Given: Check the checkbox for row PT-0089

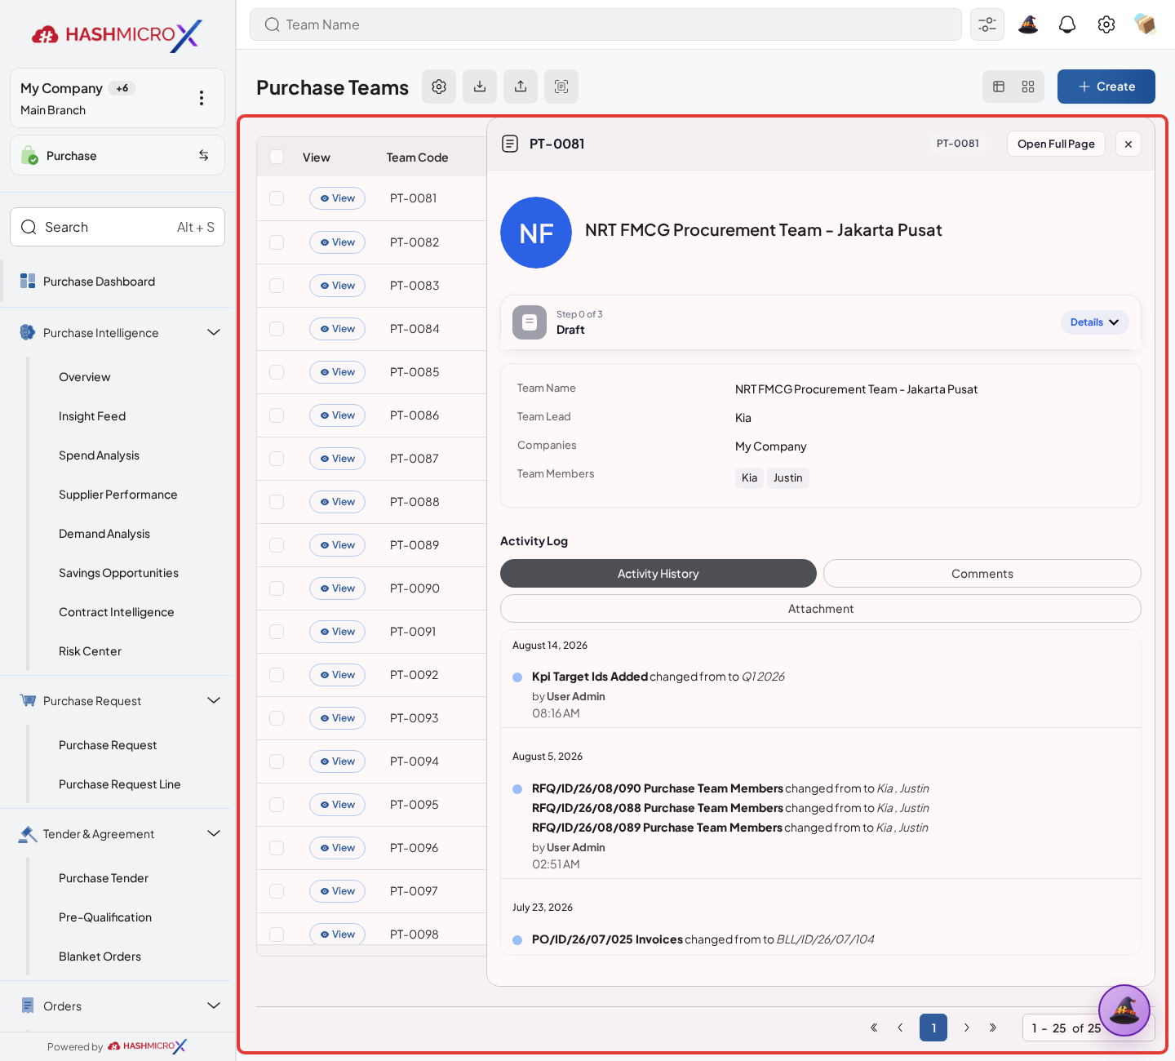Looking at the screenshot, I should point(277,545).
